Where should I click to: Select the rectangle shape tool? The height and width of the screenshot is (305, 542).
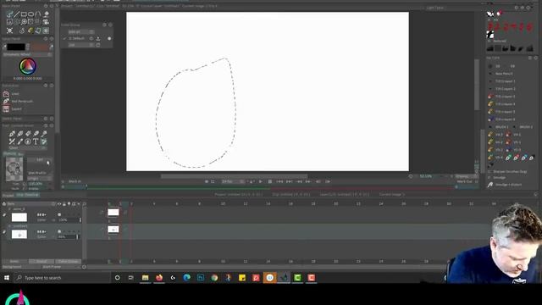pyautogui.click(x=24, y=14)
